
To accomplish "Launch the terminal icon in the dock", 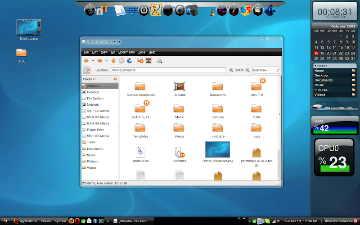I will (222, 10).
